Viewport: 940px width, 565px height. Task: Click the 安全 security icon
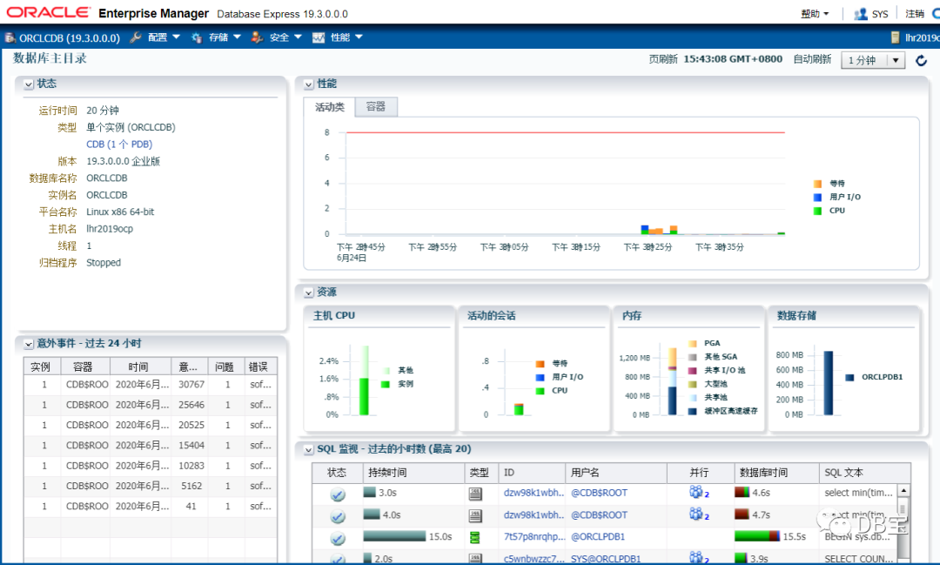point(257,37)
